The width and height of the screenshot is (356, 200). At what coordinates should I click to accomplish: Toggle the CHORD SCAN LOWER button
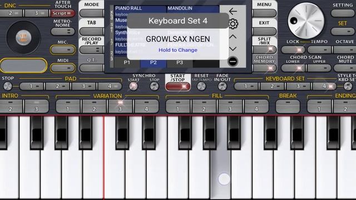[293, 68]
